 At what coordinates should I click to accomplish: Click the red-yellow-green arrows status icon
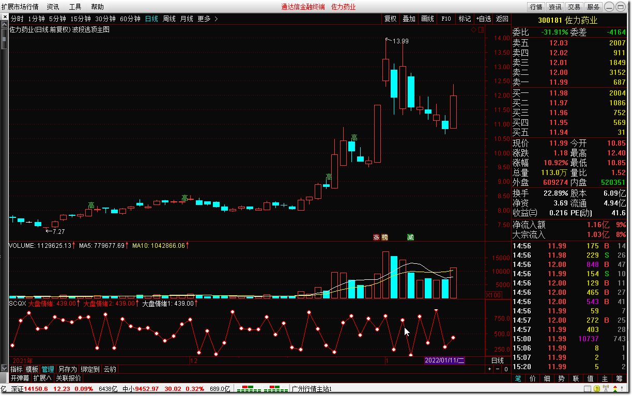pyautogui.click(x=615, y=389)
